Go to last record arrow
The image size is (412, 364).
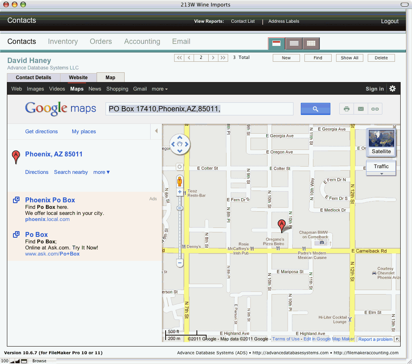pyautogui.click(x=223, y=58)
